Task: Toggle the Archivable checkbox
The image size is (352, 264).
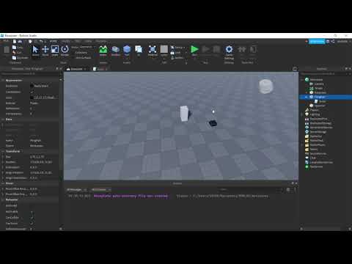Action: pyautogui.click(x=32, y=212)
